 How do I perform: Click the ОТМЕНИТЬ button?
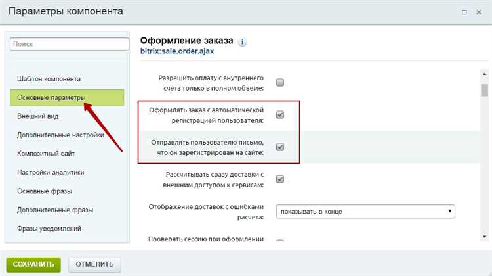pyautogui.click(x=94, y=264)
